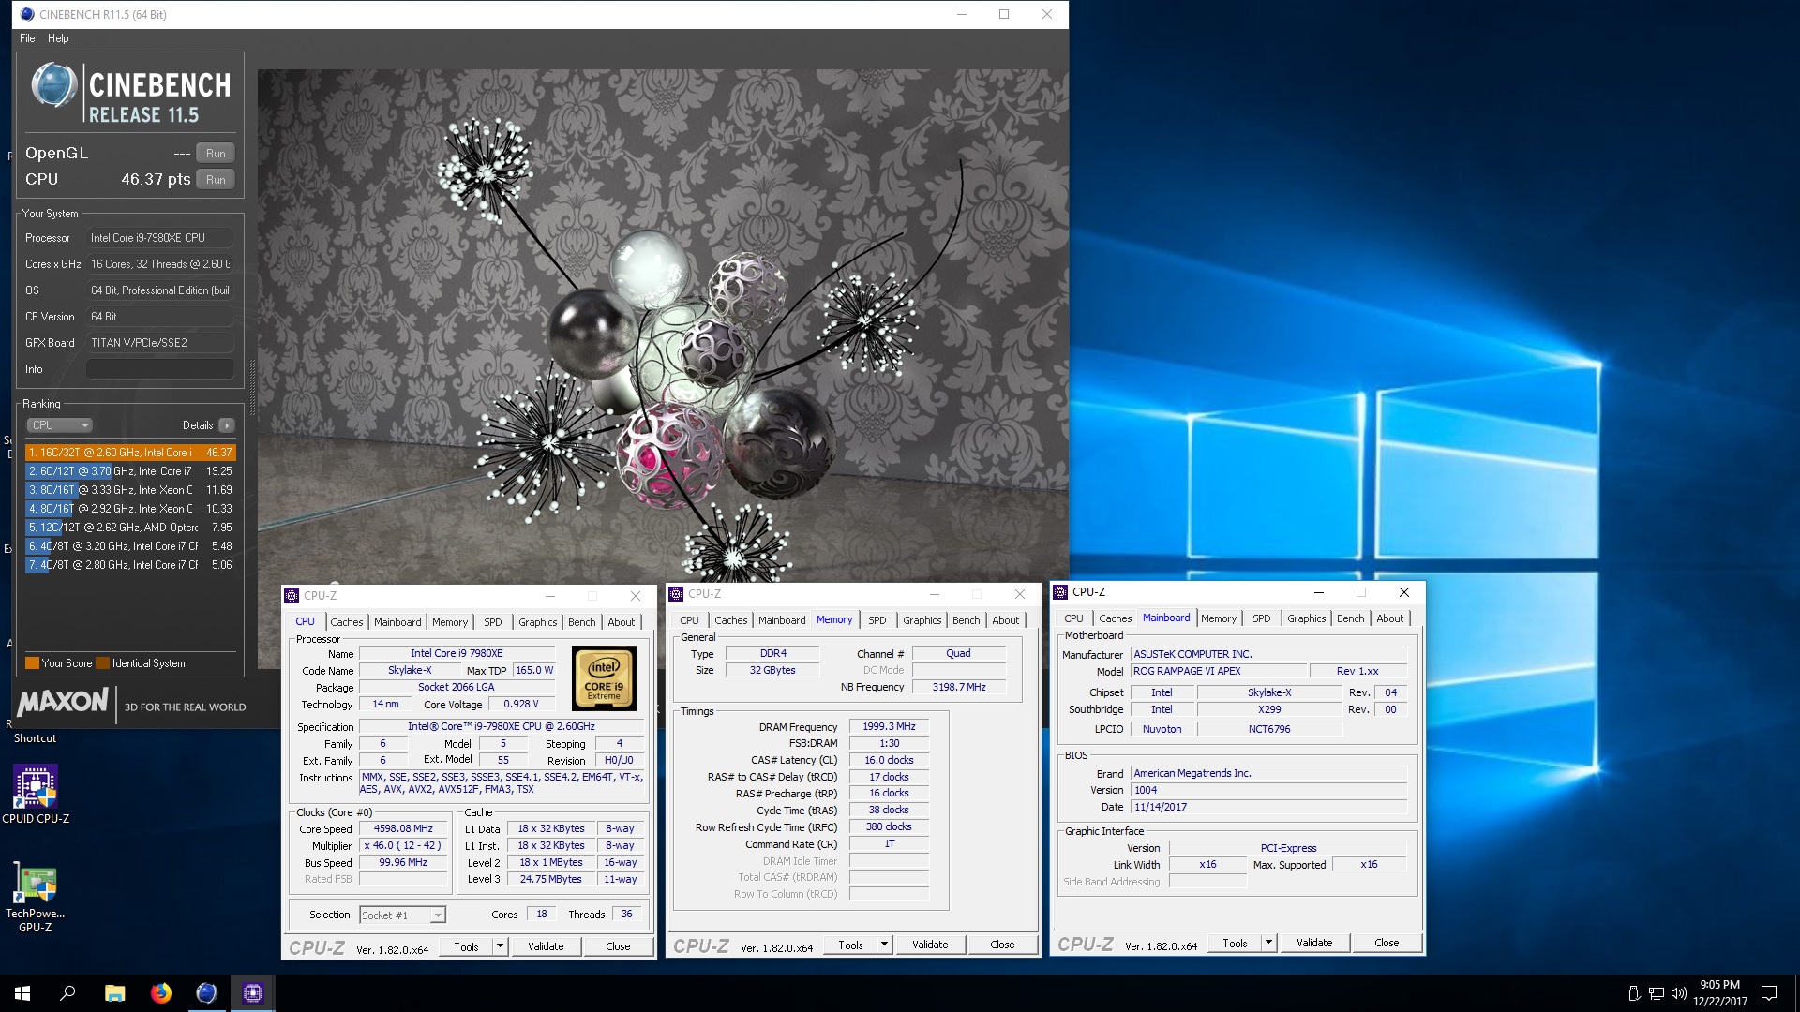The height and width of the screenshot is (1012, 1800).
Task: Switch to CPU-Z in the taskbar
Action: (x=253, y=993)
